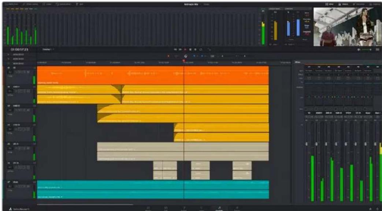This screenshot has width=382, height=211.
Task: Mute the VO track in the timeline
Action: pos(29,72)
